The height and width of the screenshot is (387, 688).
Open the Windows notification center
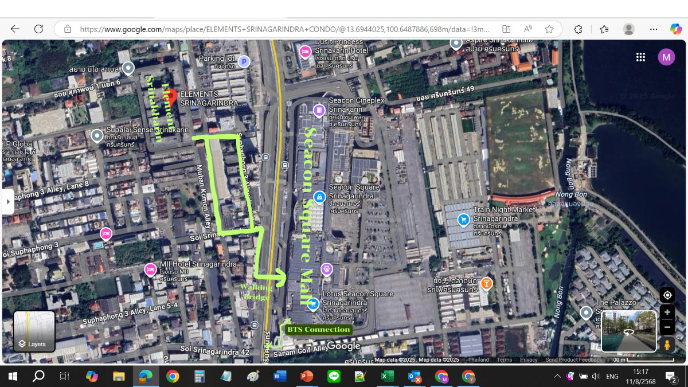[x=670, y=376]
